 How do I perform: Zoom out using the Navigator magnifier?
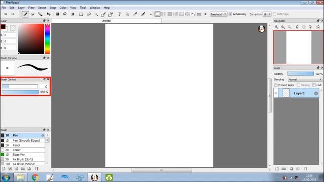283,27
